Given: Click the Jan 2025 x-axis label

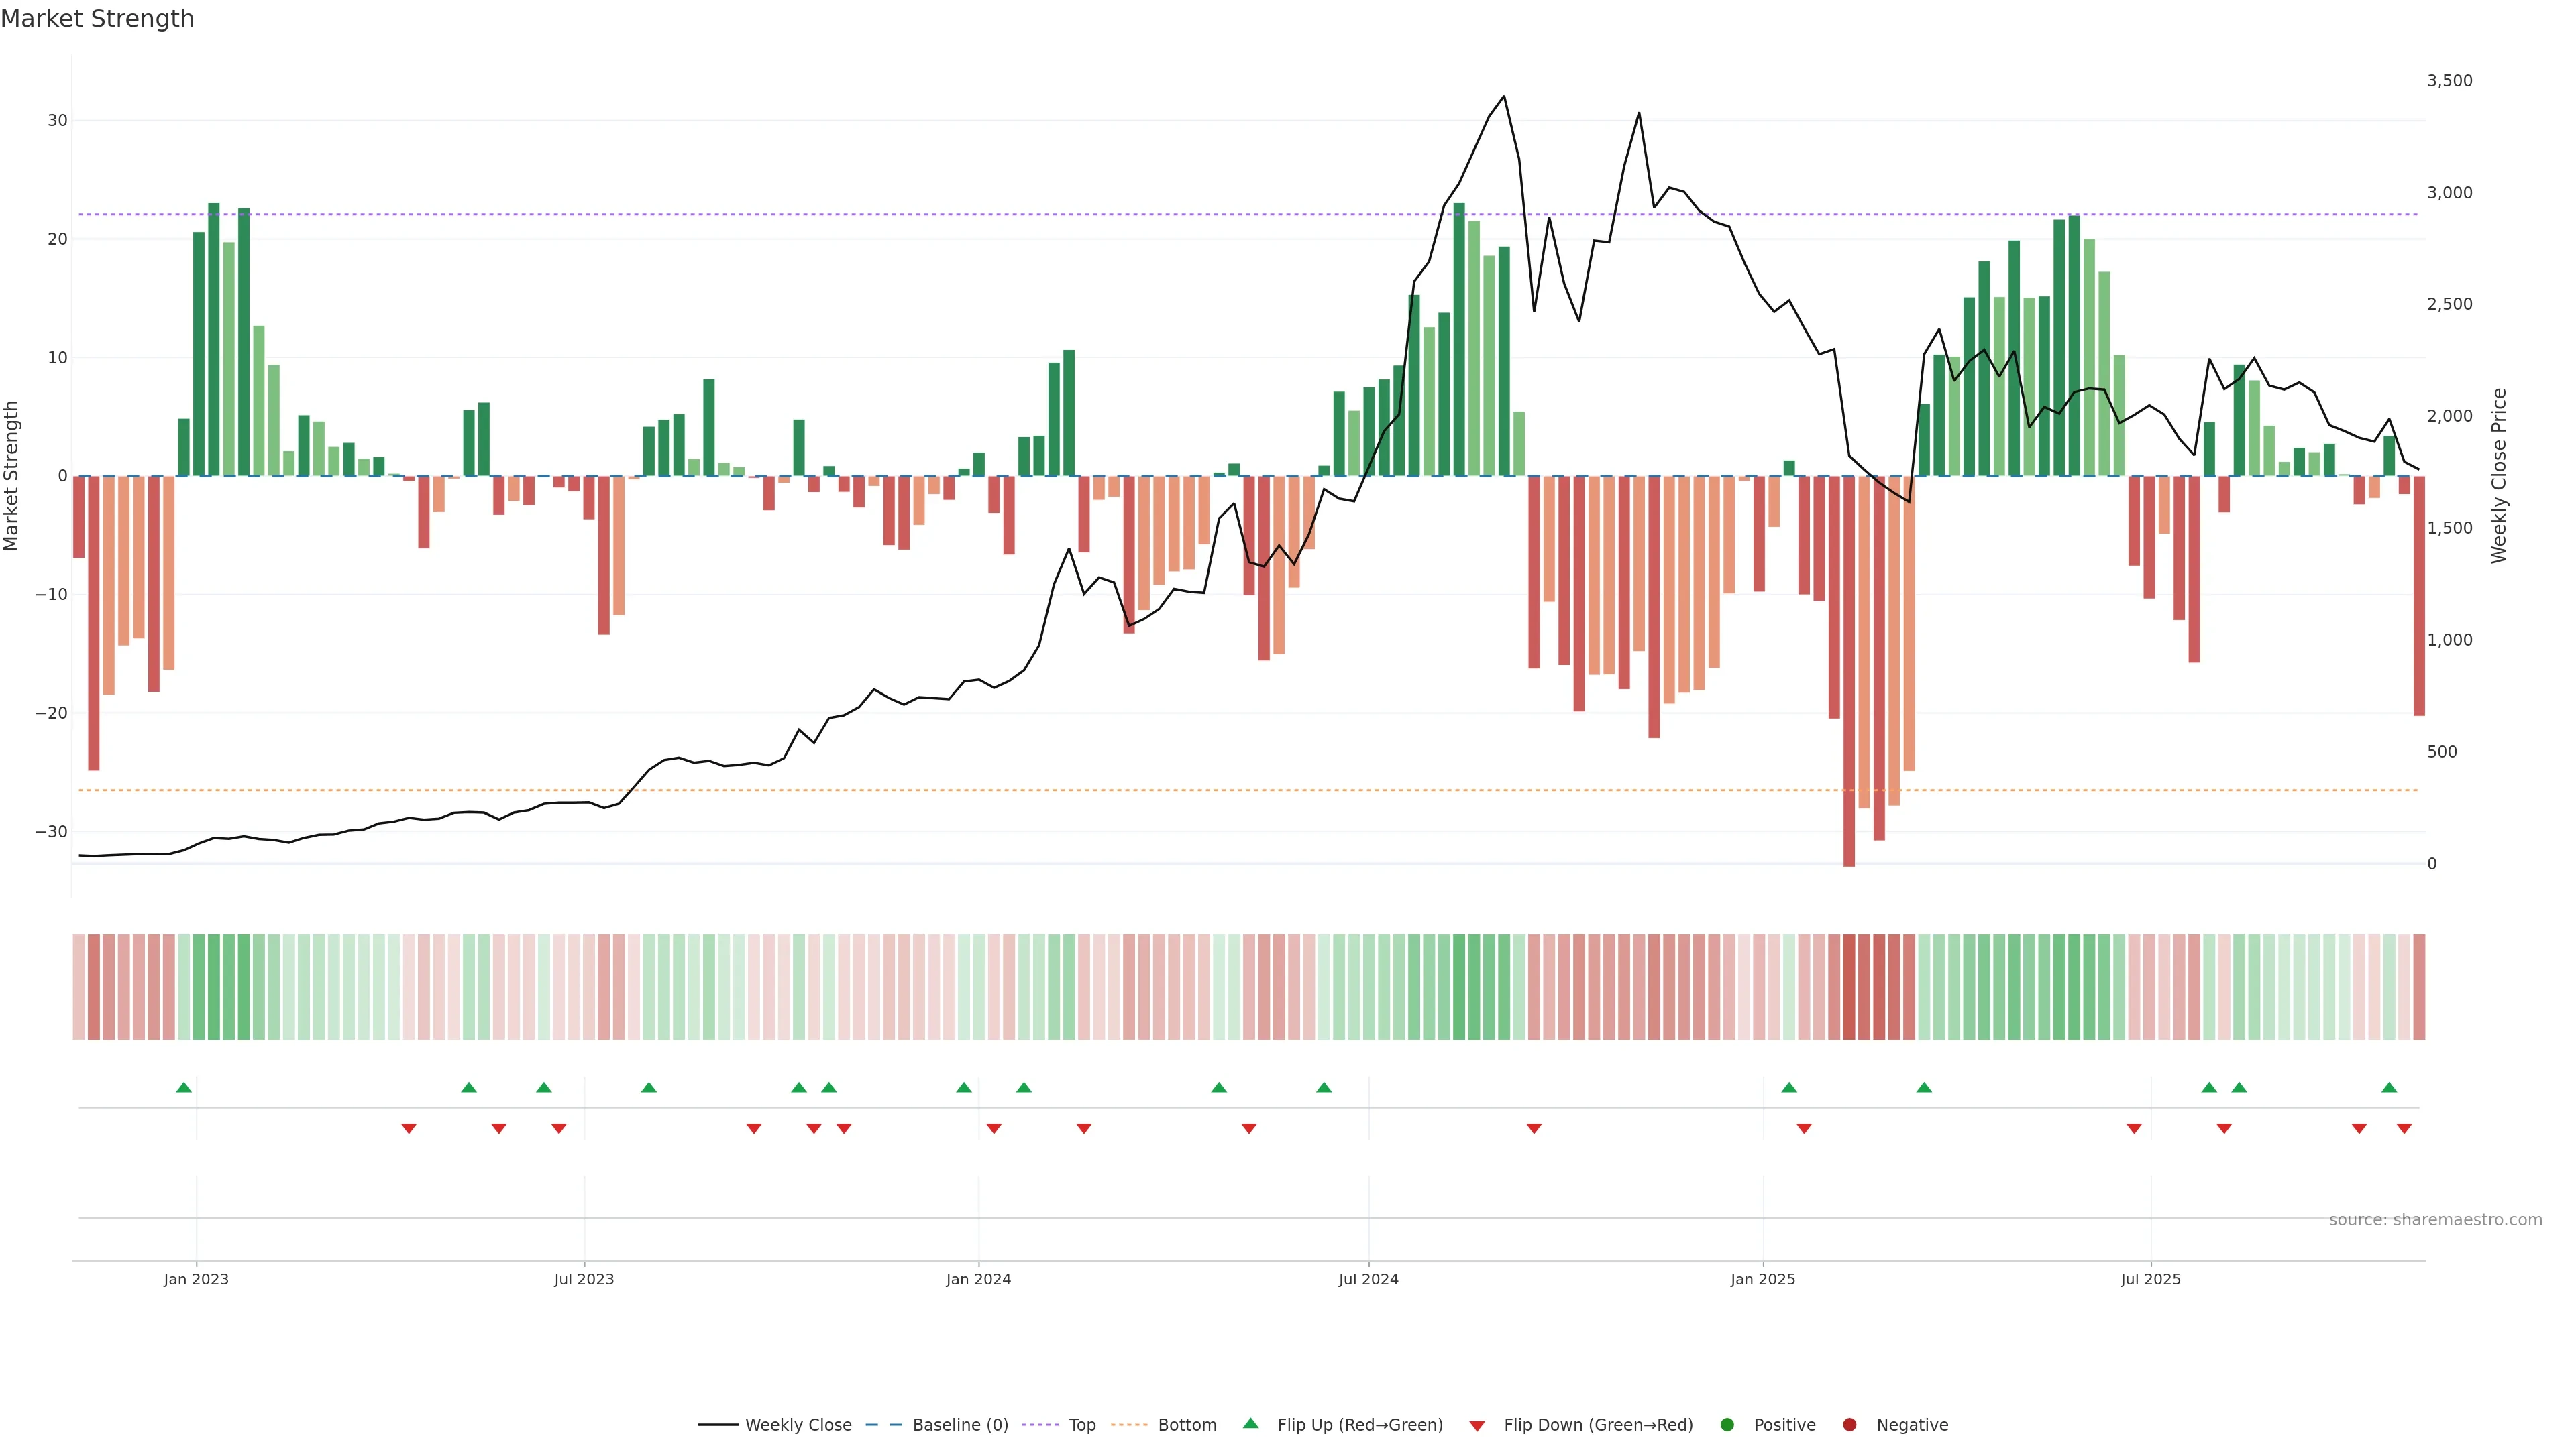Looking at the screenshot, I should 1762,1279.
